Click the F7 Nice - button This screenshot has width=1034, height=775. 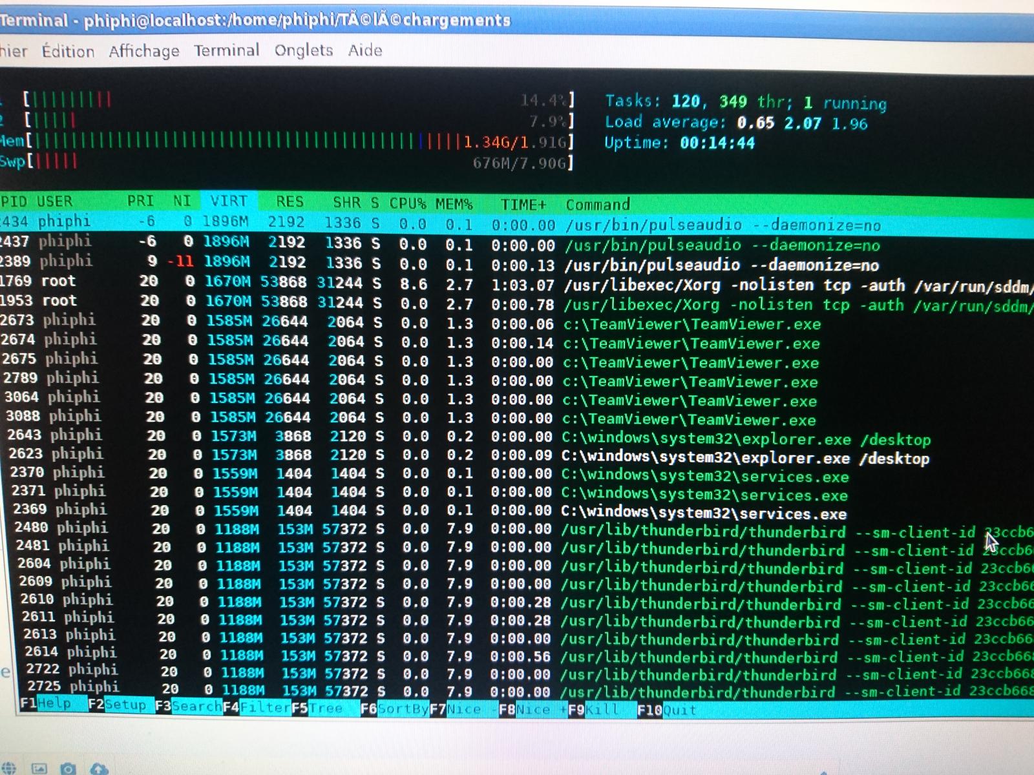tap(463, 709)
